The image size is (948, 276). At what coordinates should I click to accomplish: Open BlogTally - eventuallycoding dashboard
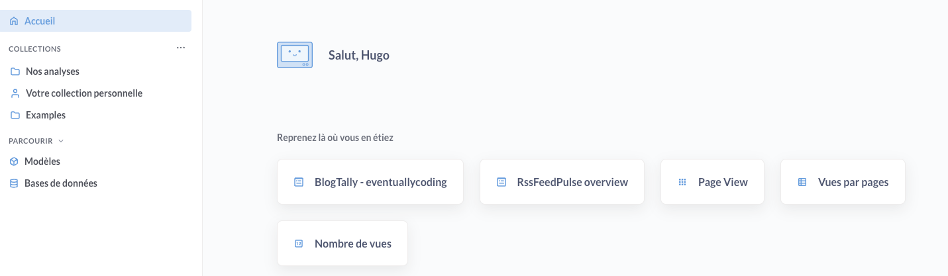tap(380, 182)
